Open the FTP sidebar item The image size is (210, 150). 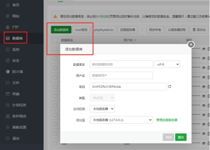[15, 27]
